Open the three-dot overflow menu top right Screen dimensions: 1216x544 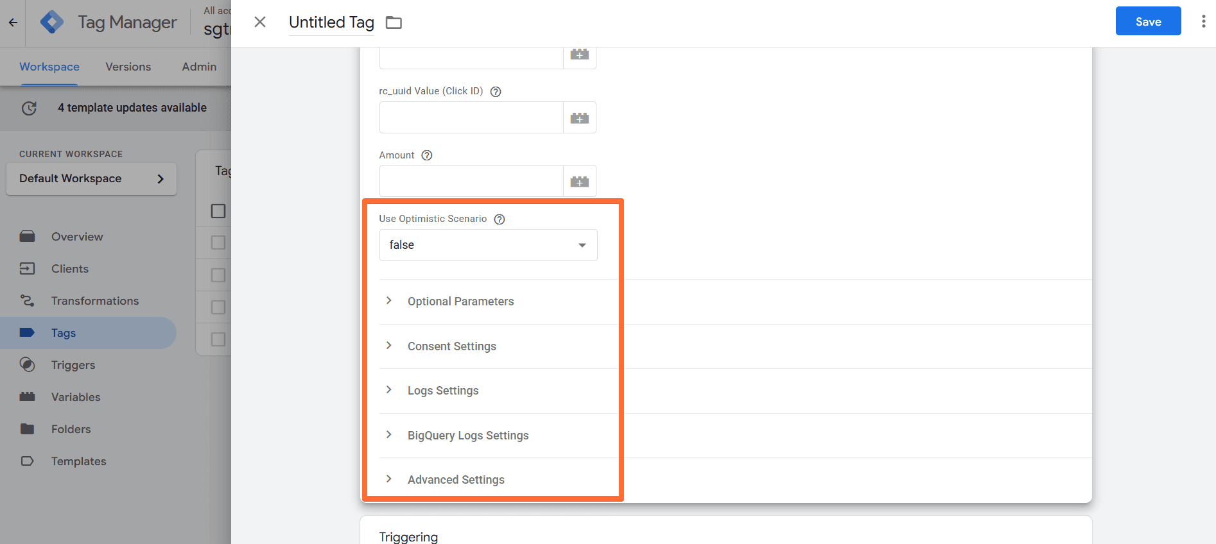(1203, 21)
